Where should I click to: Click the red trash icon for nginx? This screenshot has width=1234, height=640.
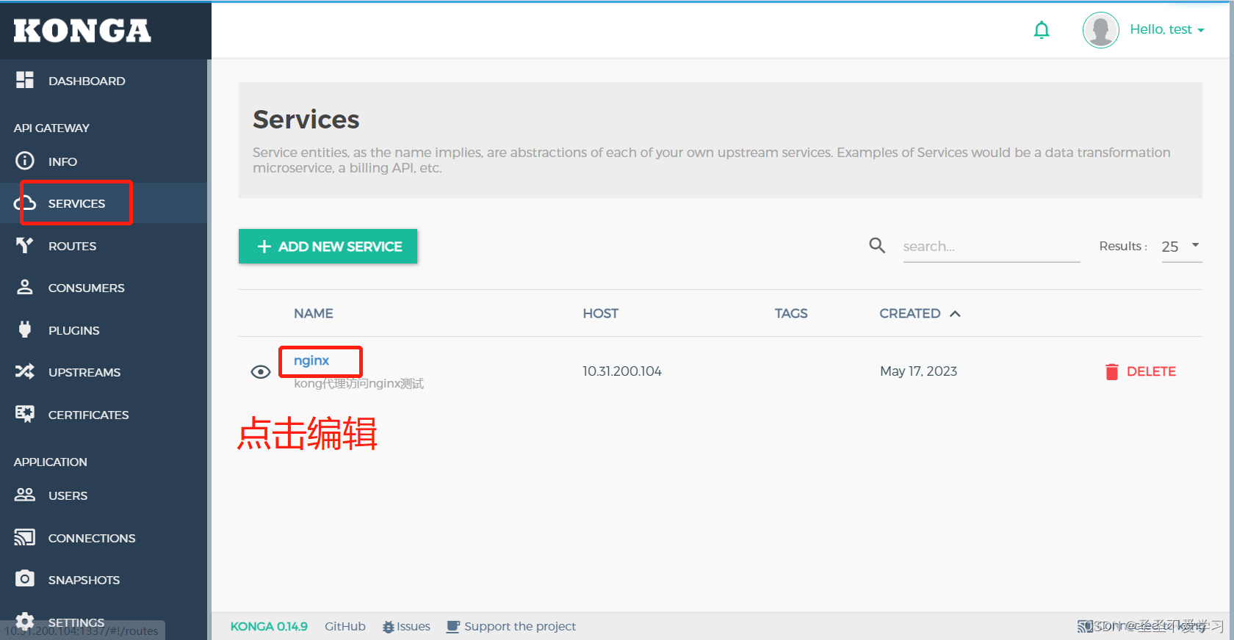pyautogui.click(x=1112, y=371)
